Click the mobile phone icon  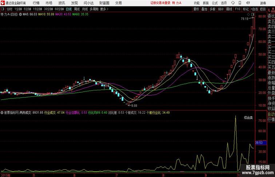(240, 3)
